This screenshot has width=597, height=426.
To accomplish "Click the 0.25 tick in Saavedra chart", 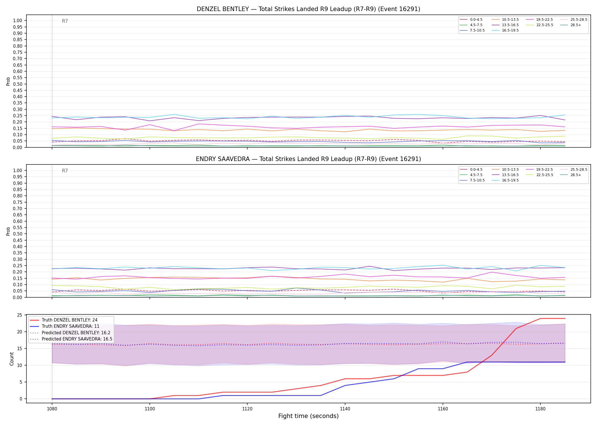I will click(x=18, y=266).
